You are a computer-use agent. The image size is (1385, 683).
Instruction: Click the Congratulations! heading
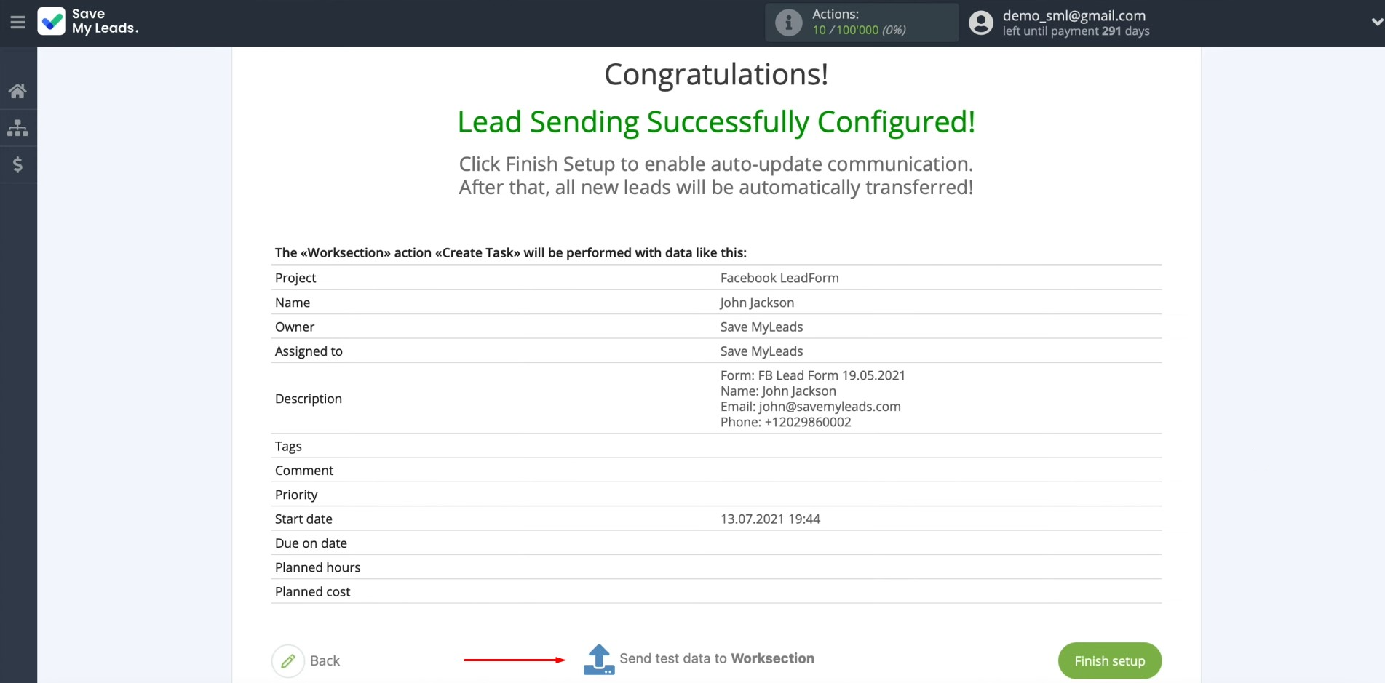point(716,74)
